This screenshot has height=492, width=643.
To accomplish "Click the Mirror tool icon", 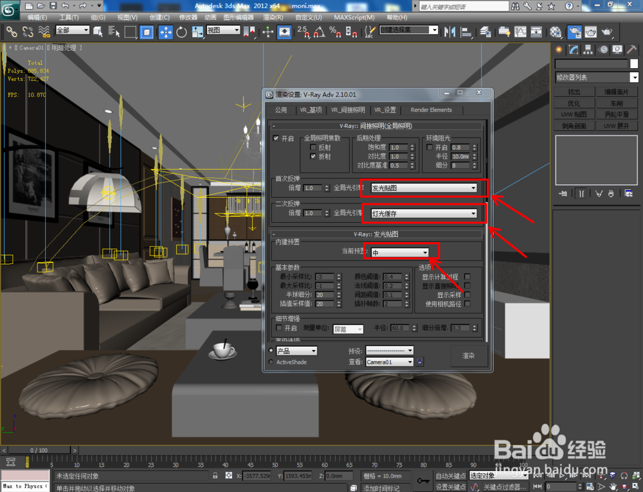I will (450, 32).
